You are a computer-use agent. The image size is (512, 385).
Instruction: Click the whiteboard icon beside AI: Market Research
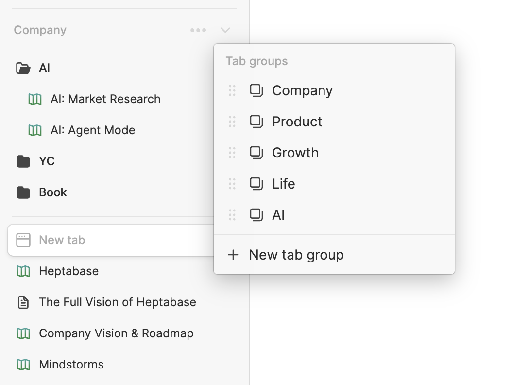tap(34, 99)
